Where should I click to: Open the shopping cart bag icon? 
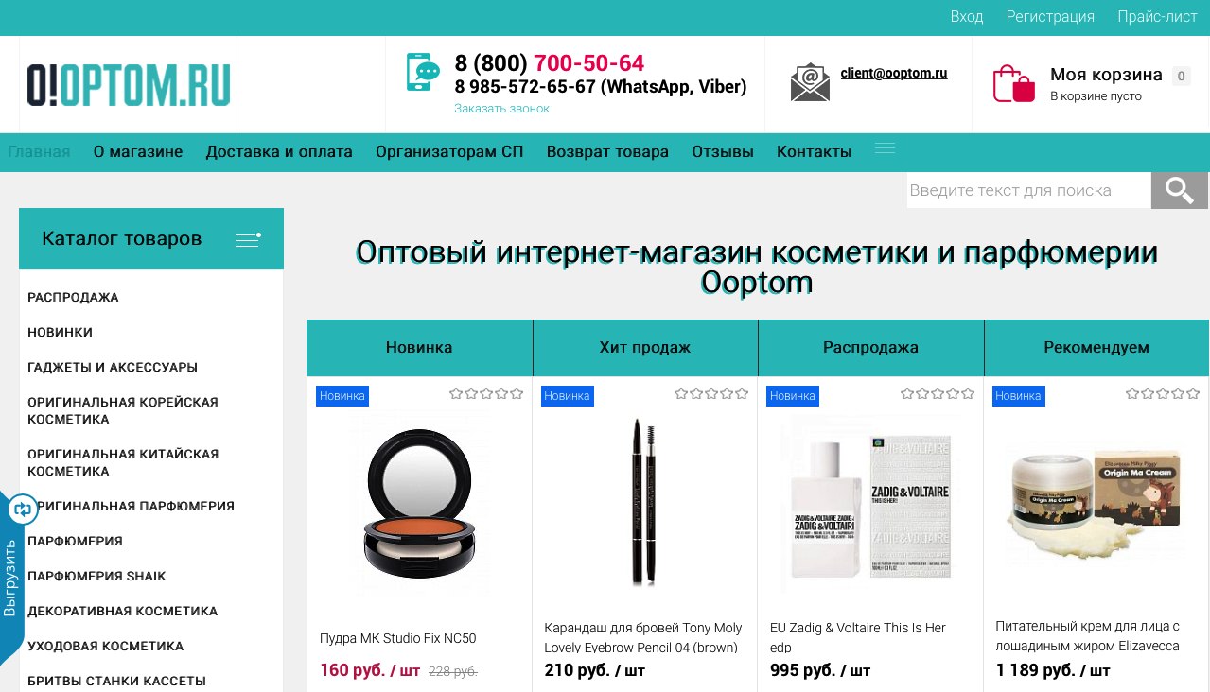(x=1014, y=83)
